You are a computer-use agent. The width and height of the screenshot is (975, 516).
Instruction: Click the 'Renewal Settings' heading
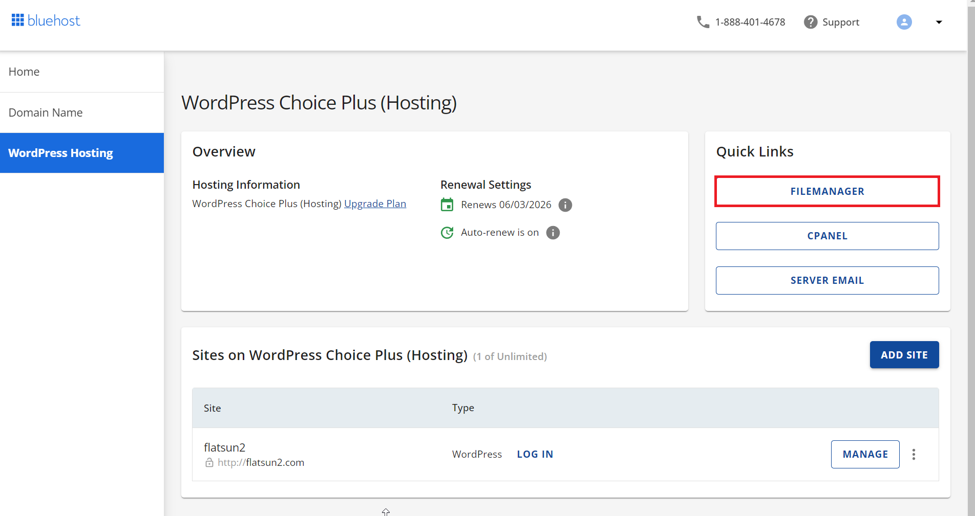[485, 185]
